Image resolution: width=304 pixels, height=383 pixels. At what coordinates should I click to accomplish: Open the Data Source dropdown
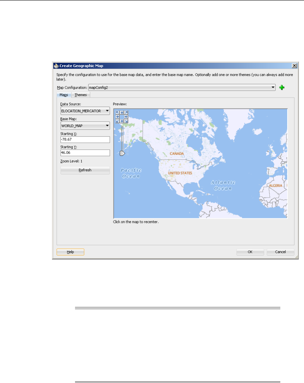85,111
